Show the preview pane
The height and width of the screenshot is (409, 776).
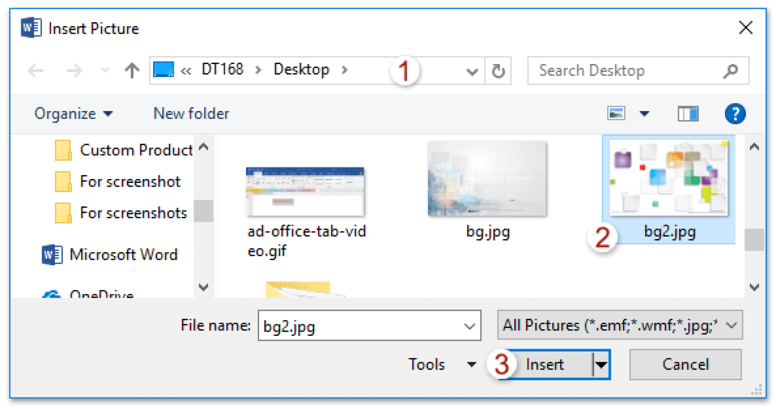tap(688, 114)
